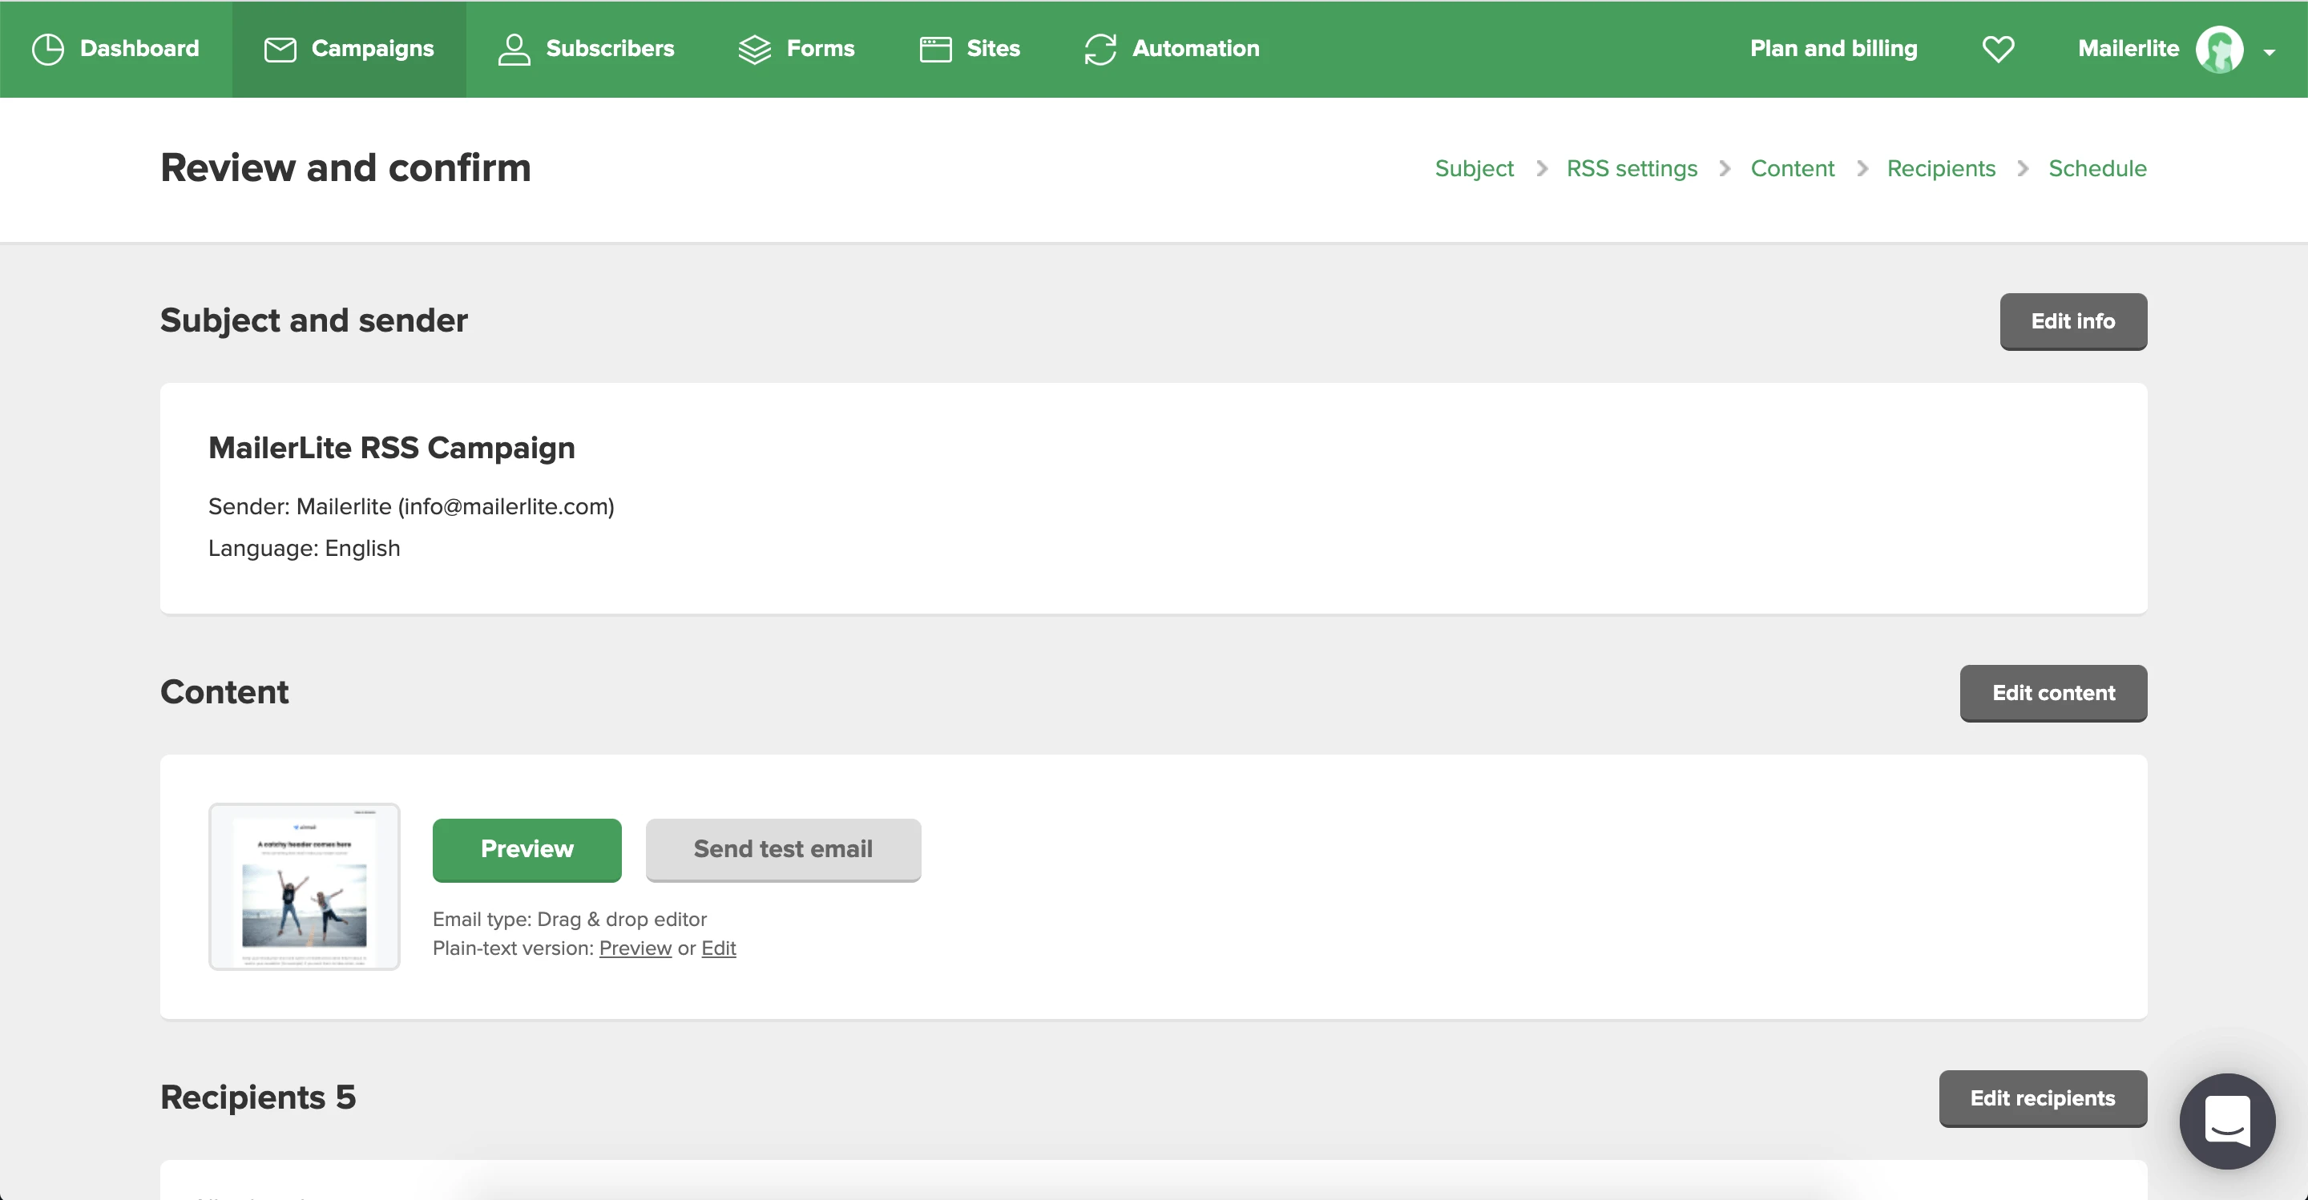Click the Mailerlite profile avatar
Viewport: 2308px width, 1200px height.
(2218, 48)
